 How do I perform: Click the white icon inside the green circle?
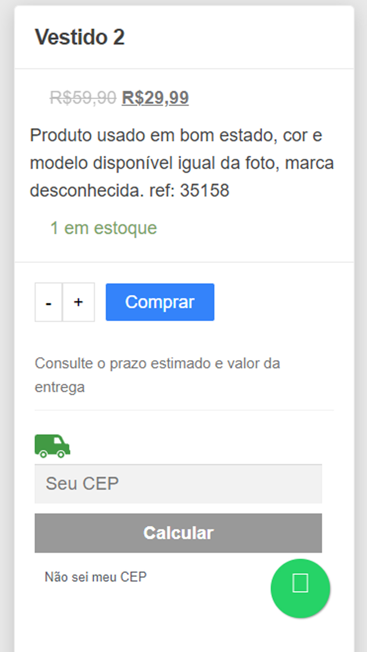pyautogui.click(x=300, y=582)
